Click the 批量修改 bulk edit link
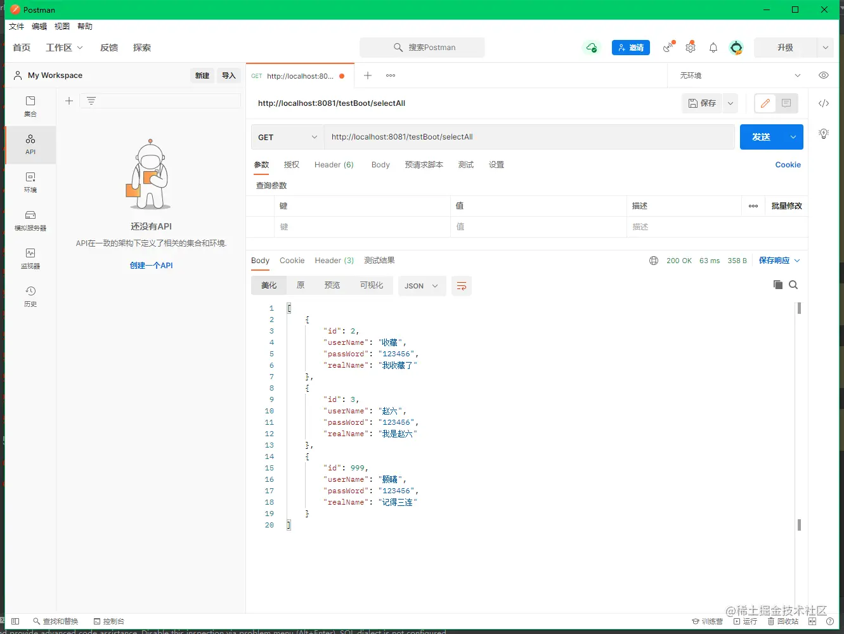Screen dimensions: 844x634 pyautogui.click(x=787, y=206)
